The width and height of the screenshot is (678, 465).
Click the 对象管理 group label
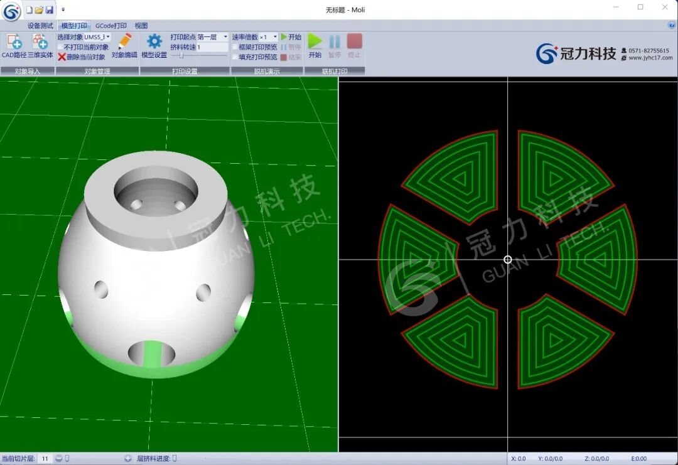coord(97,72)
